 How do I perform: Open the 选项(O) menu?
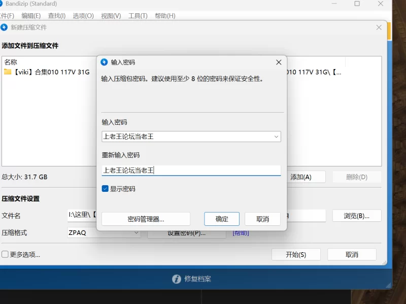point(83,16)
